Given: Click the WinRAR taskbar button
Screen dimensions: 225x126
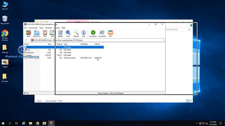Looking at the screenshot, I should (x=51, y=123).
